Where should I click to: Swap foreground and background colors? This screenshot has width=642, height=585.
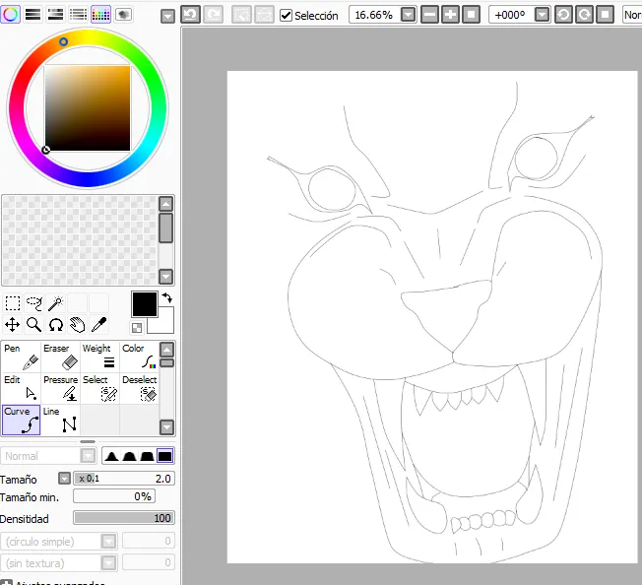[x=166, y=296]
